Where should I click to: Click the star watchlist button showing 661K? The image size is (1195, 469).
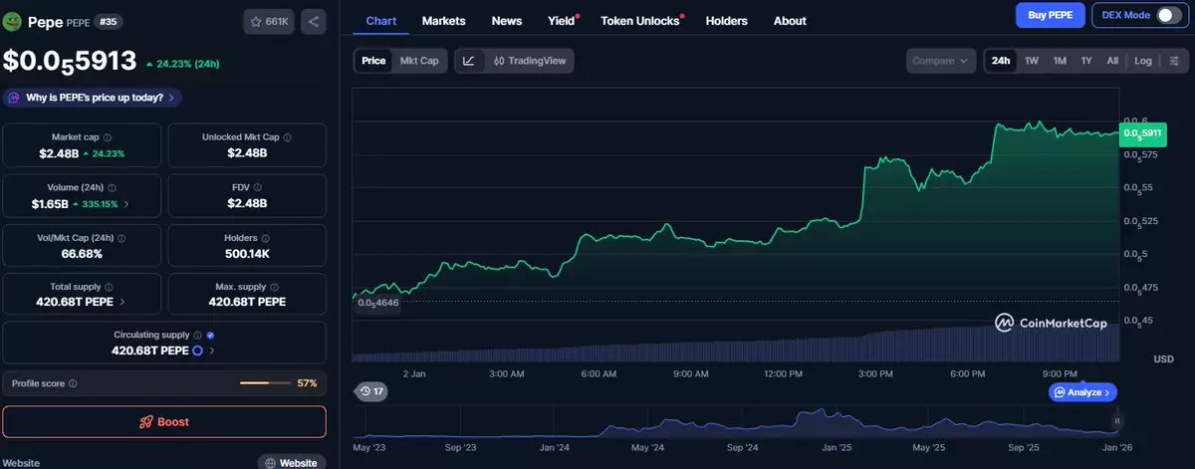[x=269, y=21]
